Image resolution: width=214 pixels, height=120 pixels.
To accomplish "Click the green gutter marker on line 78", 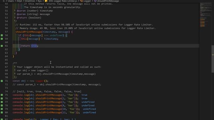I will coord(2,105).
